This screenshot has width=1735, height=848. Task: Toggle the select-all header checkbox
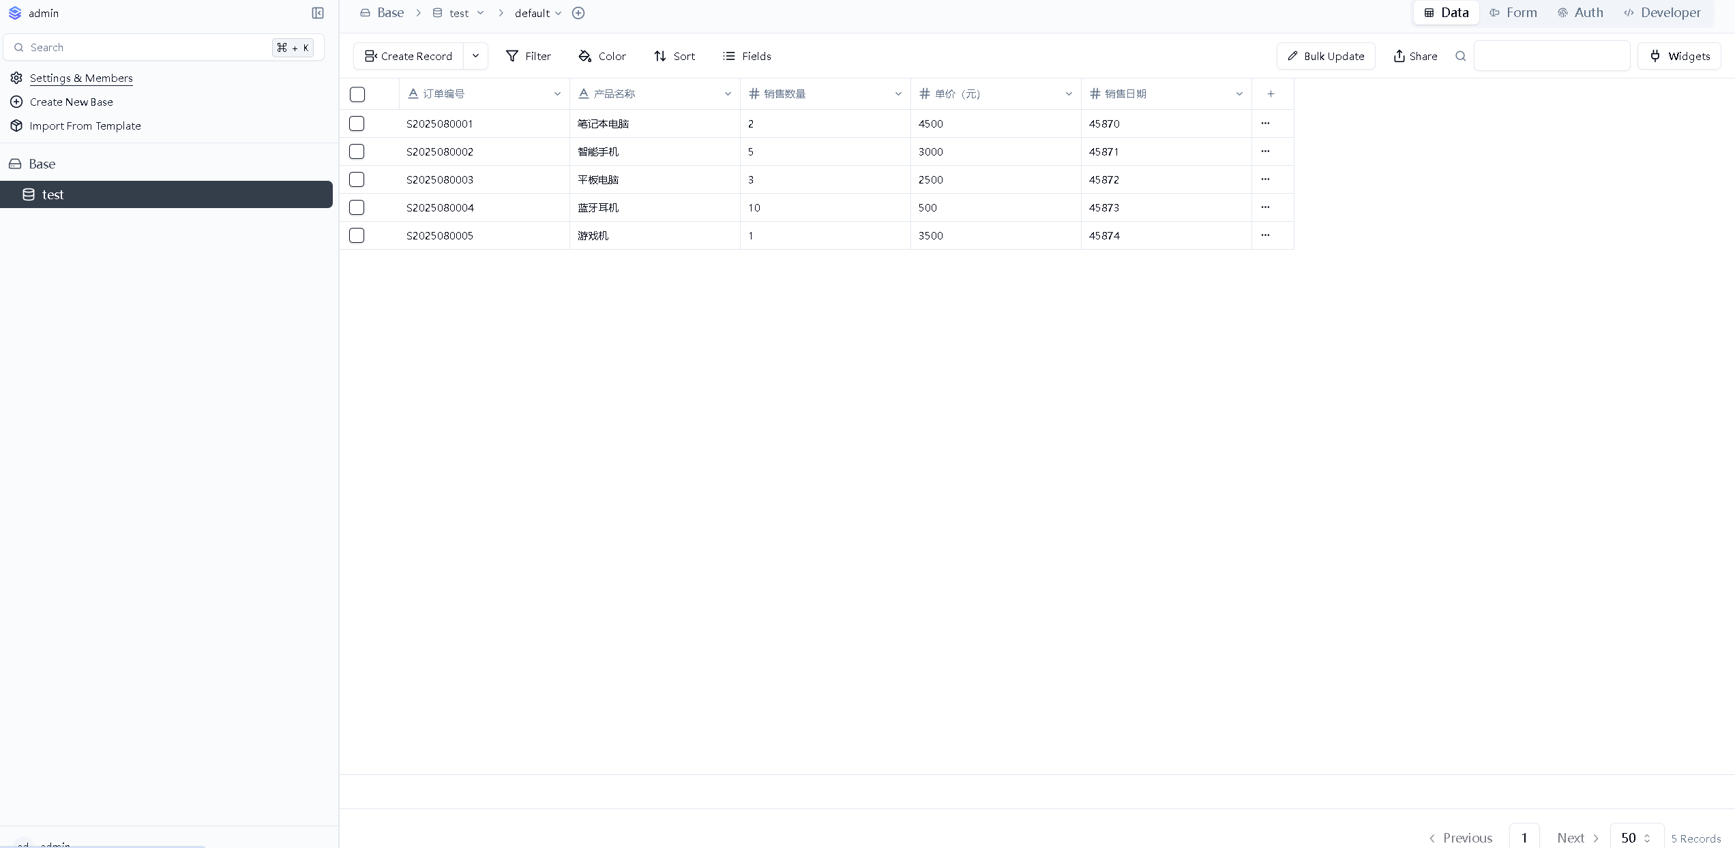click(357, 94)
